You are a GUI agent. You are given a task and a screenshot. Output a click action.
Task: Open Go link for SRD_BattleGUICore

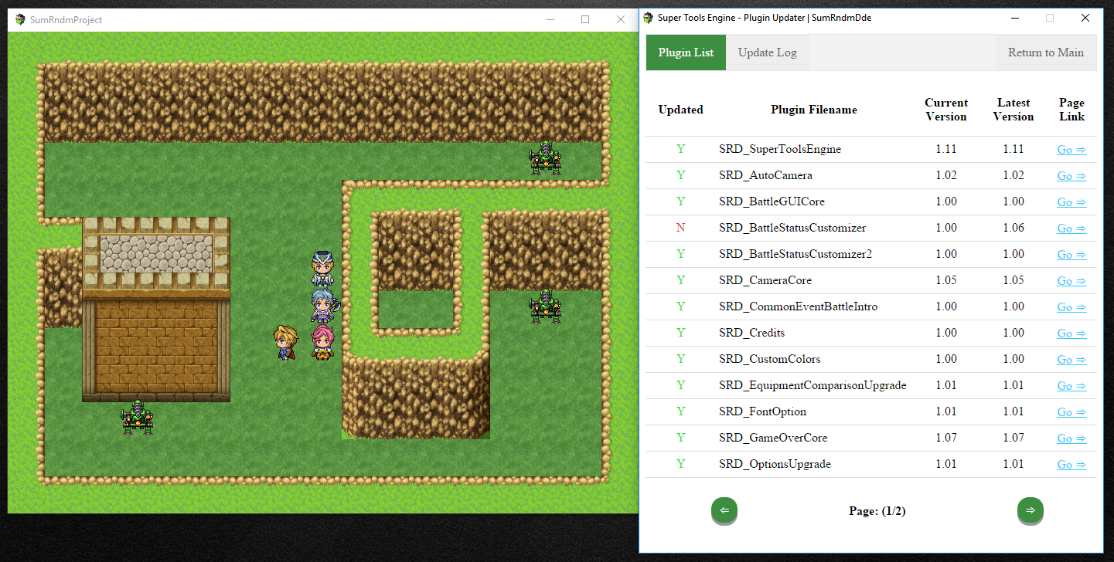coord(1071,202)
